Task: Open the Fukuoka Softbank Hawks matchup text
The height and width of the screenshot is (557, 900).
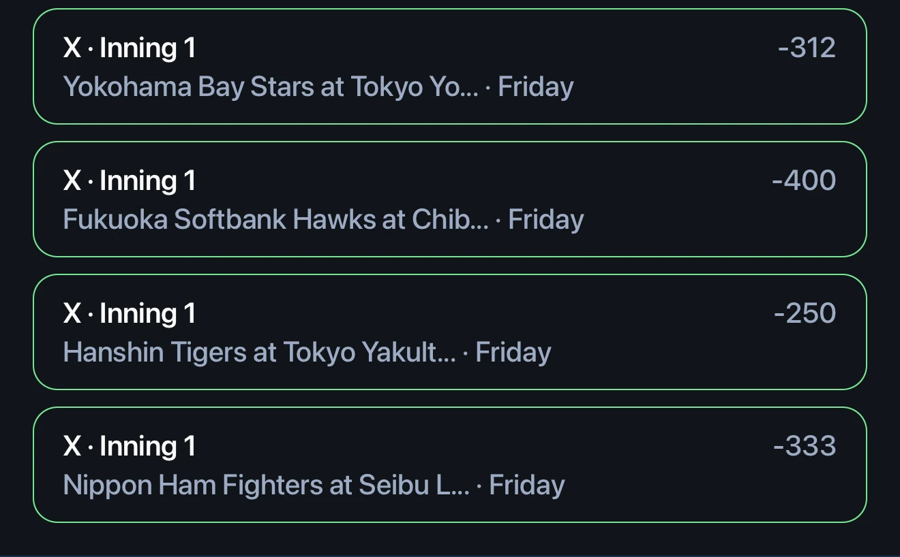Action: click(276, 220)
